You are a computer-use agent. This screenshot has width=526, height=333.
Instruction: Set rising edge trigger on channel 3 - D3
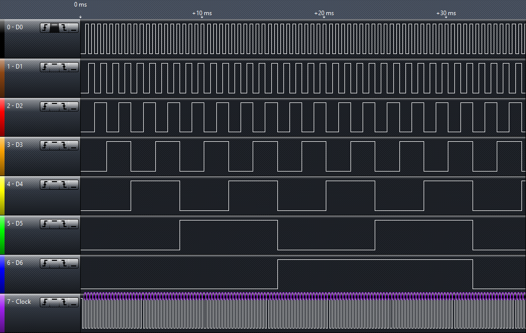point(45,145)
